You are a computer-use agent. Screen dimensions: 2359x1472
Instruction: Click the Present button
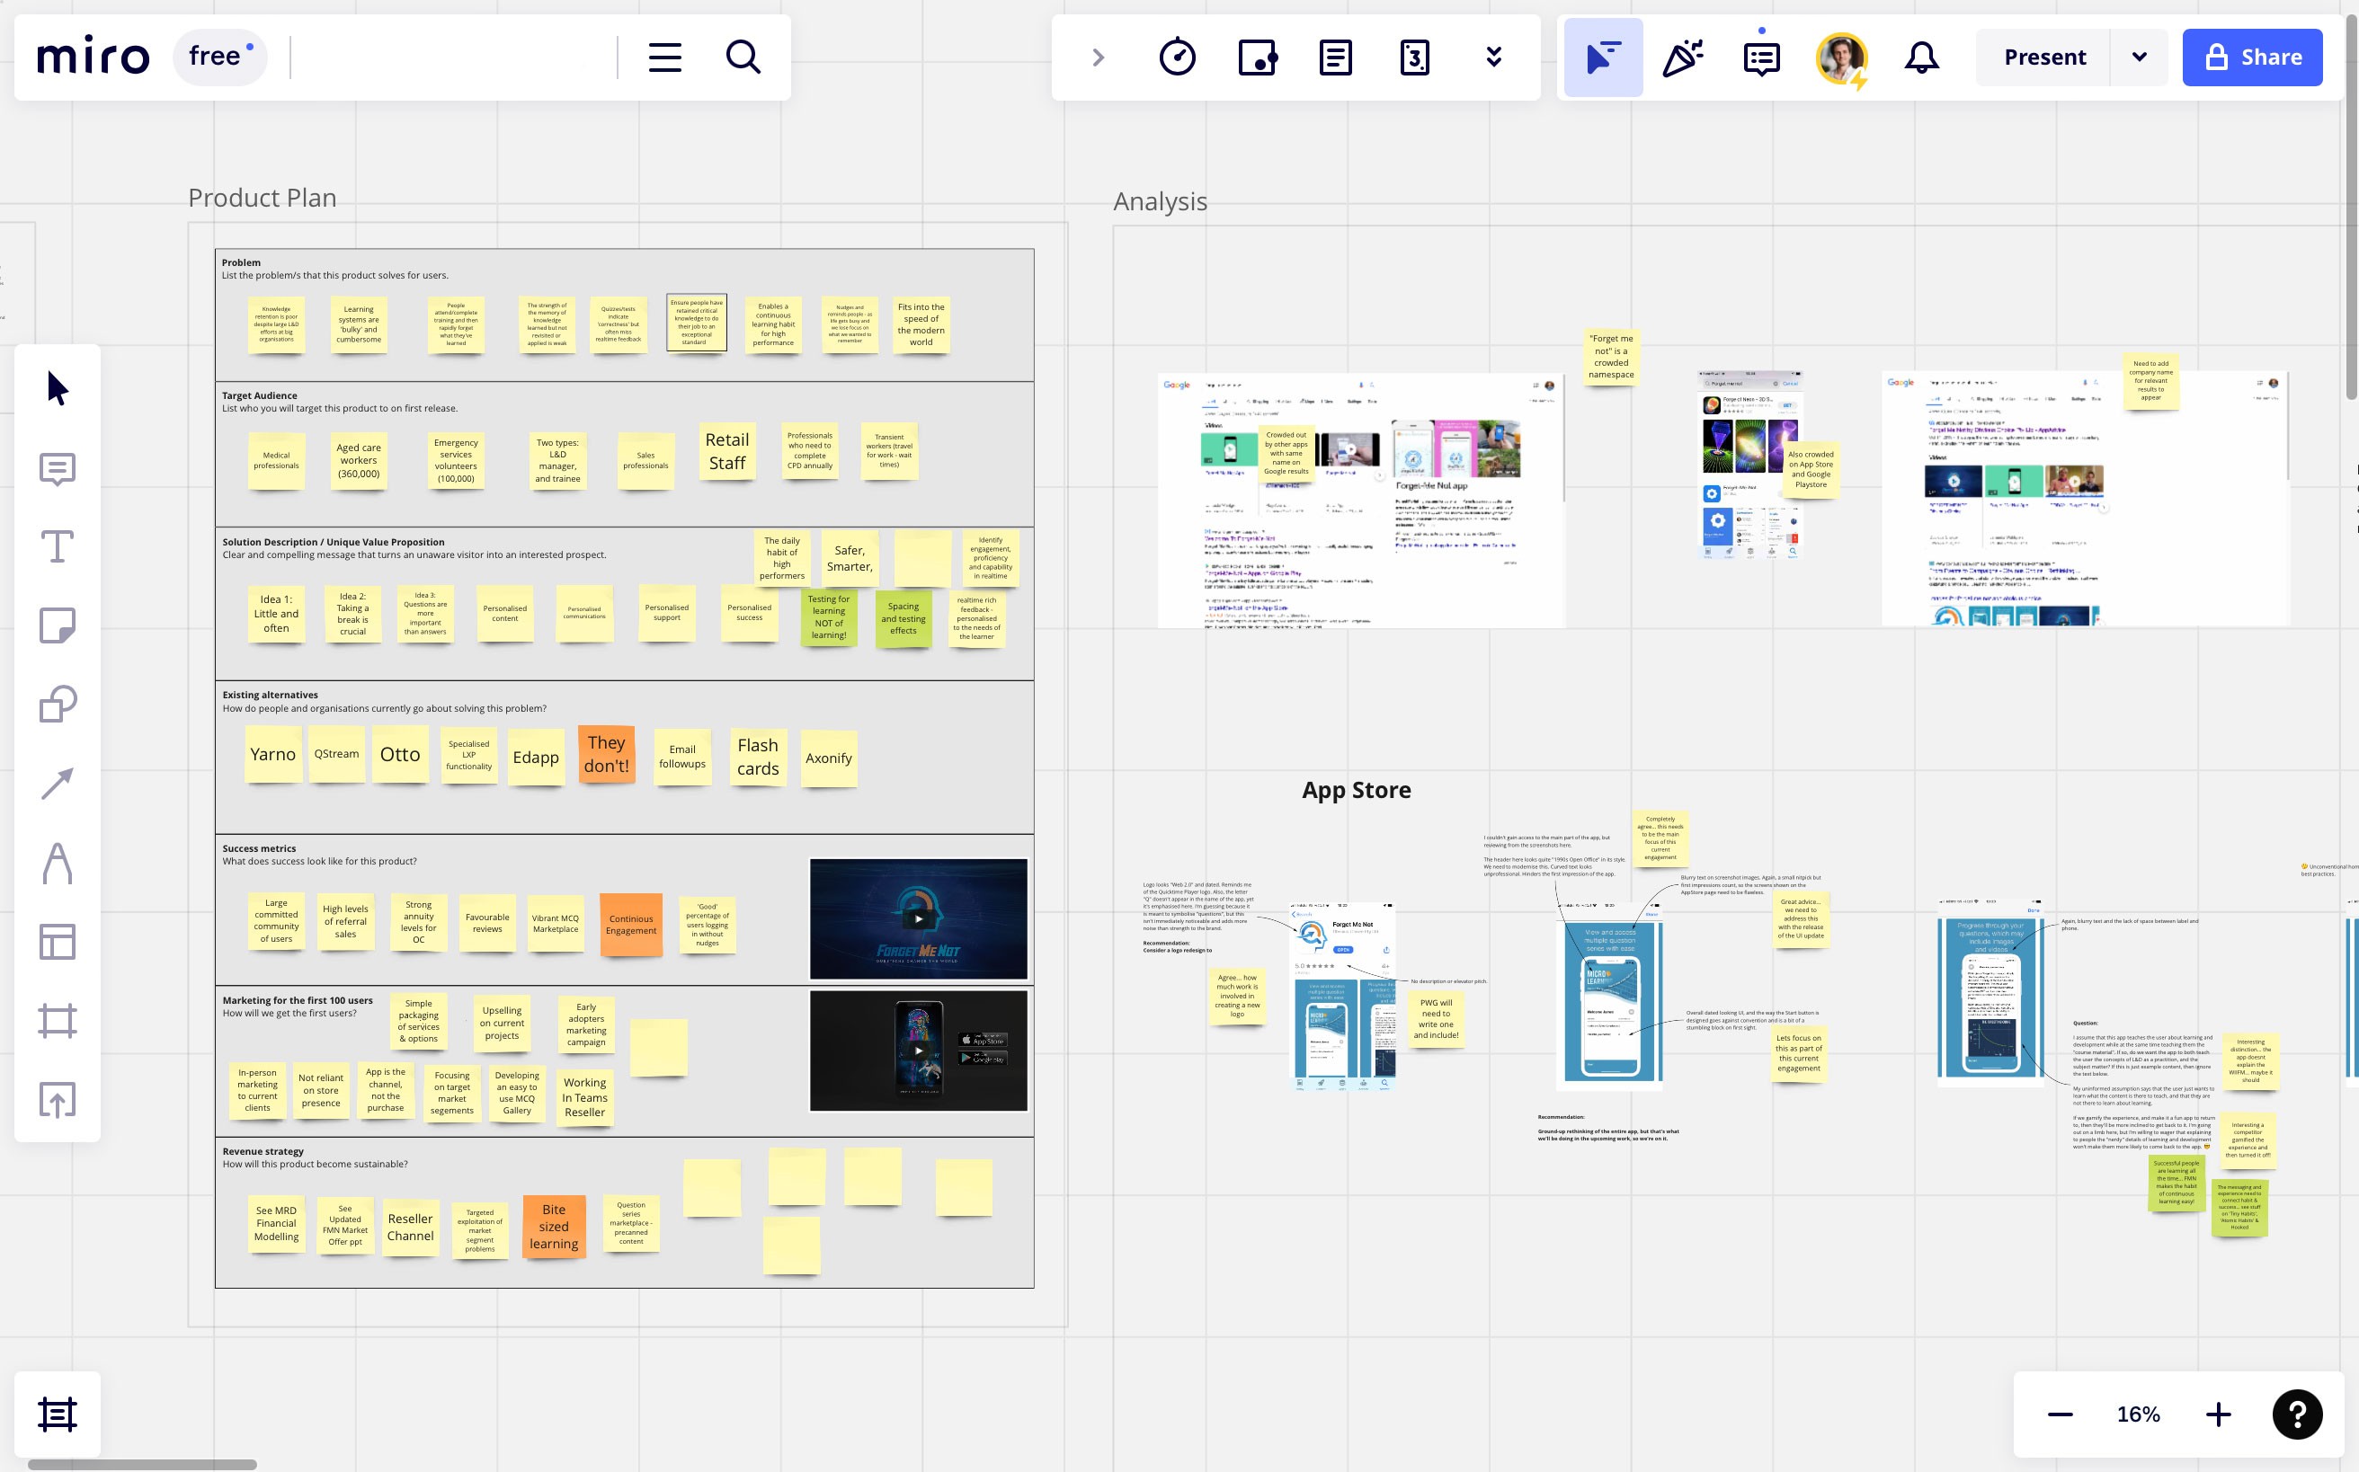tap(2044, 58)
